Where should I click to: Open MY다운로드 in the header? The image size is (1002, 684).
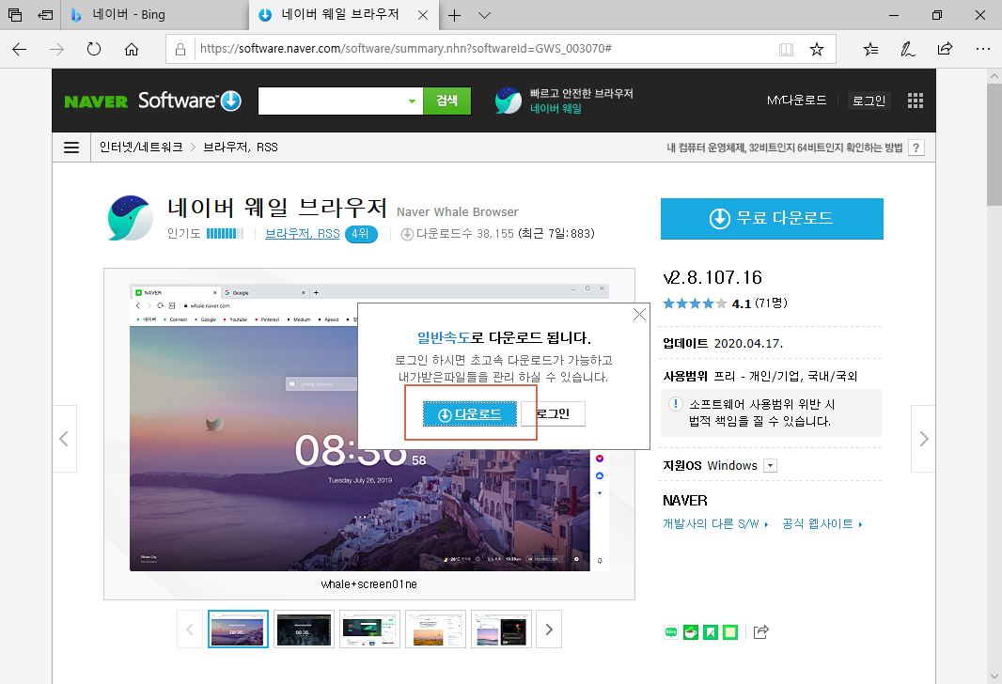(796, 101)
